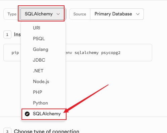Select the checked SQLAlchemy menu entry
Image resolution: width=167 pixels, height=133 pixels.
pos(44,114)
